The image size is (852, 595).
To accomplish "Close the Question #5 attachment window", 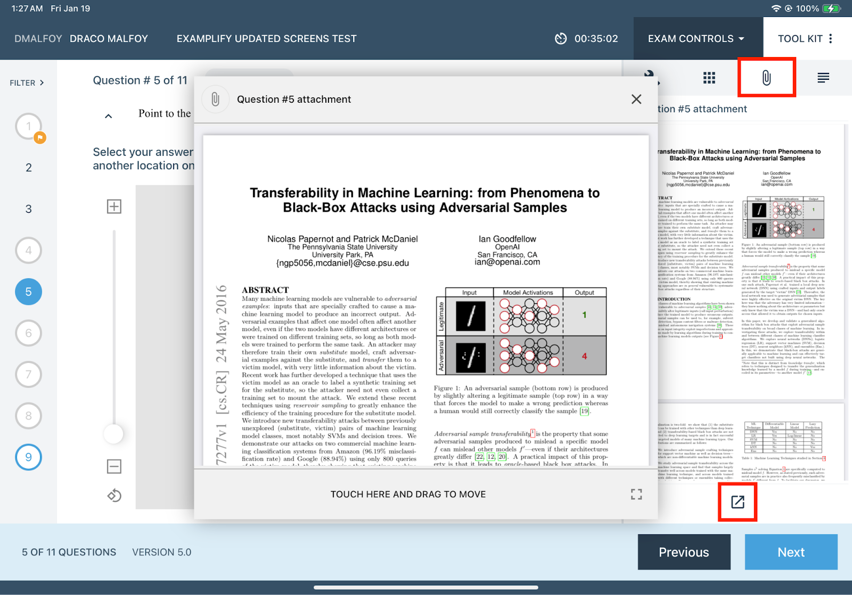I will click(636, 100).
